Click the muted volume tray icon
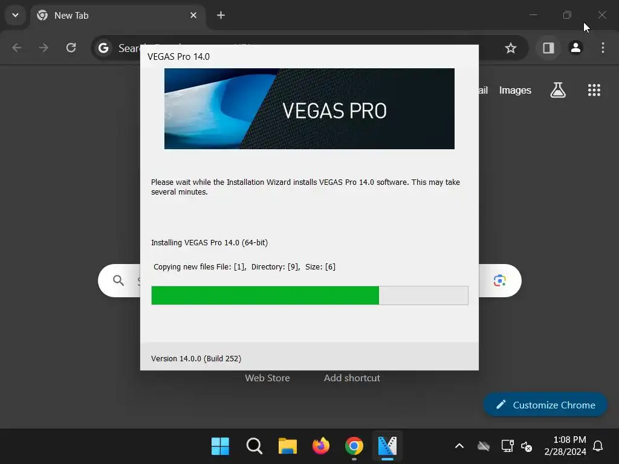 click(527, 446)
